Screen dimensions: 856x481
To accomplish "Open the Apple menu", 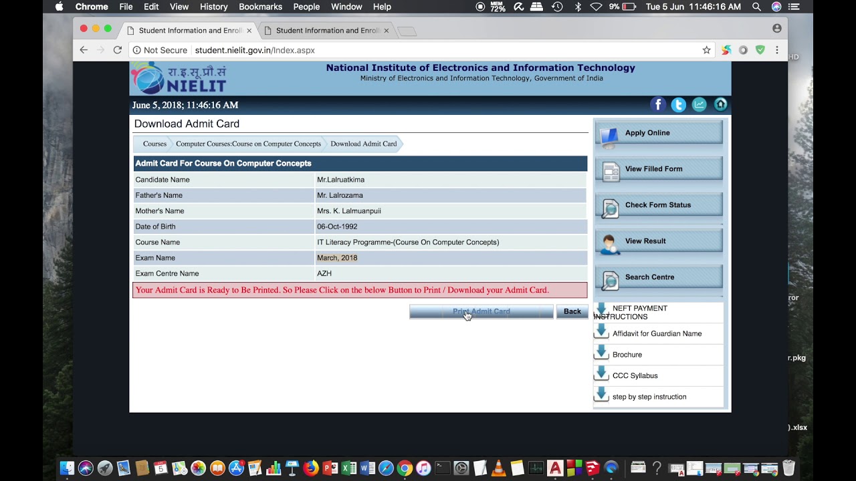I will [x=59, y=7].
